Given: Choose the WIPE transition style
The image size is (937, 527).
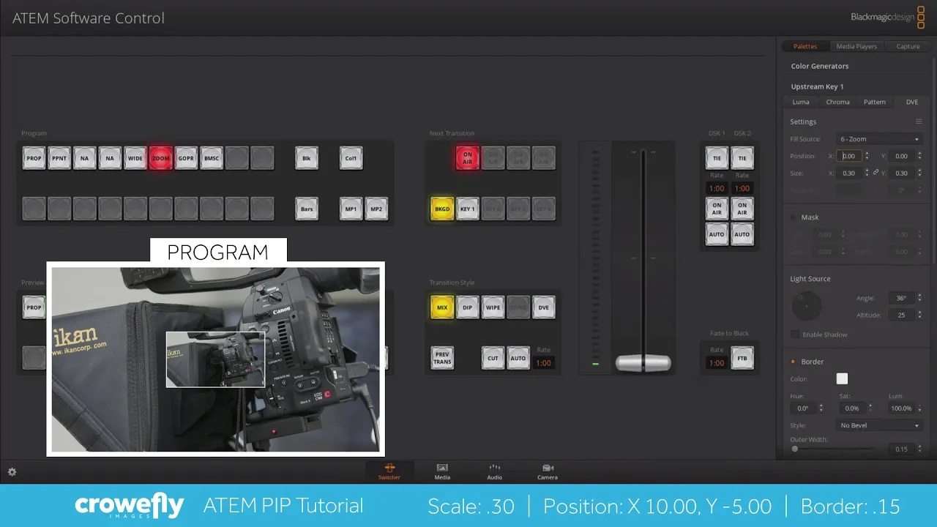Looking at the screenshot, I should pos(493,307).
